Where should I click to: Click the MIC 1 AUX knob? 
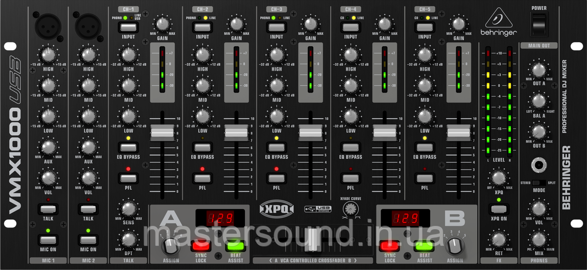click(x=48, y=147)
